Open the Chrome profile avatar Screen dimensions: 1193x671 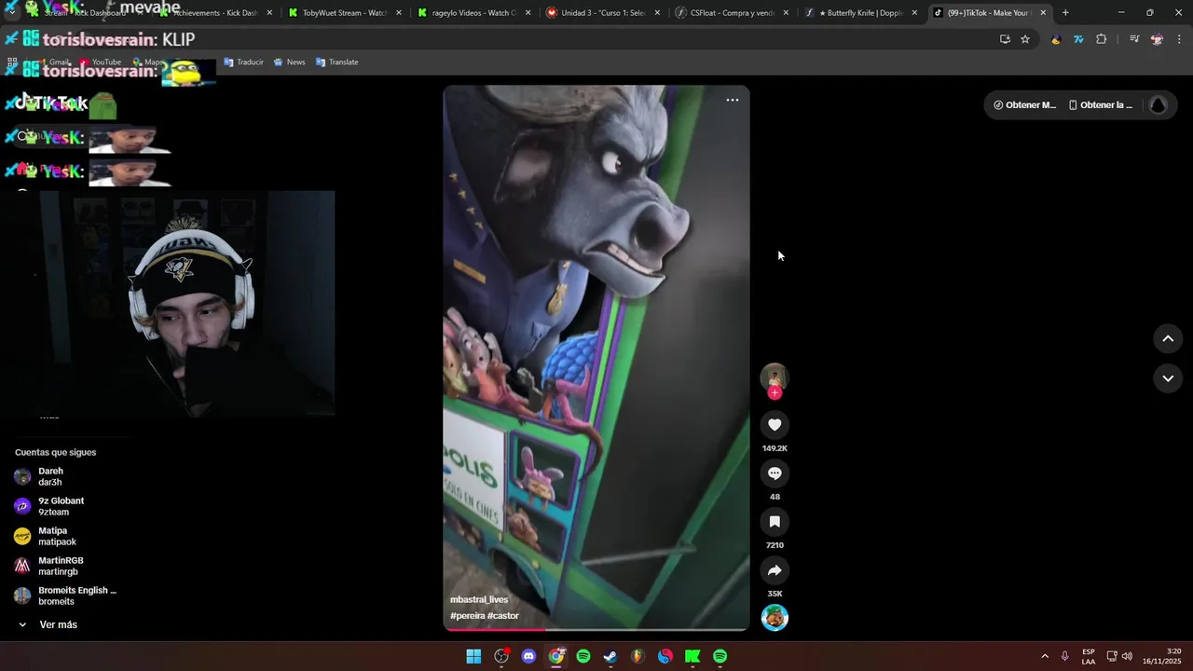[1157, 39]
